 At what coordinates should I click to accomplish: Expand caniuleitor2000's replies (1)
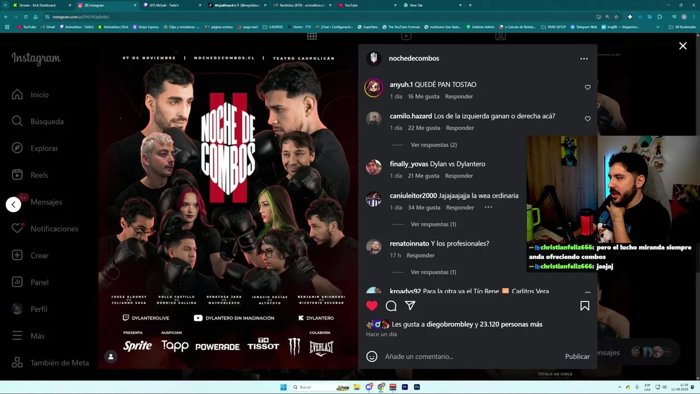click(x=433, y=224)
